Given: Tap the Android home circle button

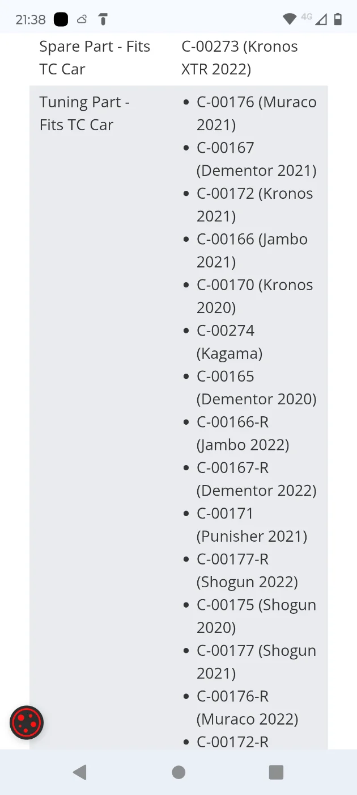Looking at the screenshot, I should (178, 772).
